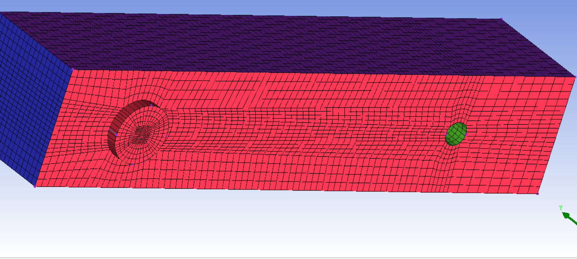Viewport: 577px width, 259px height.
Task: Pick the vertex on left edge of green circle
Action: point(446,134)
